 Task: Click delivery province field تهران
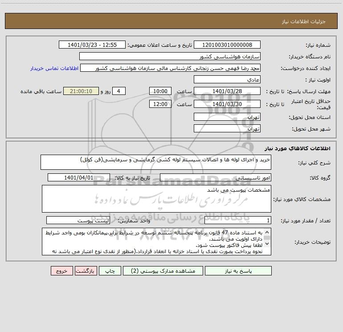pos(227,117)
